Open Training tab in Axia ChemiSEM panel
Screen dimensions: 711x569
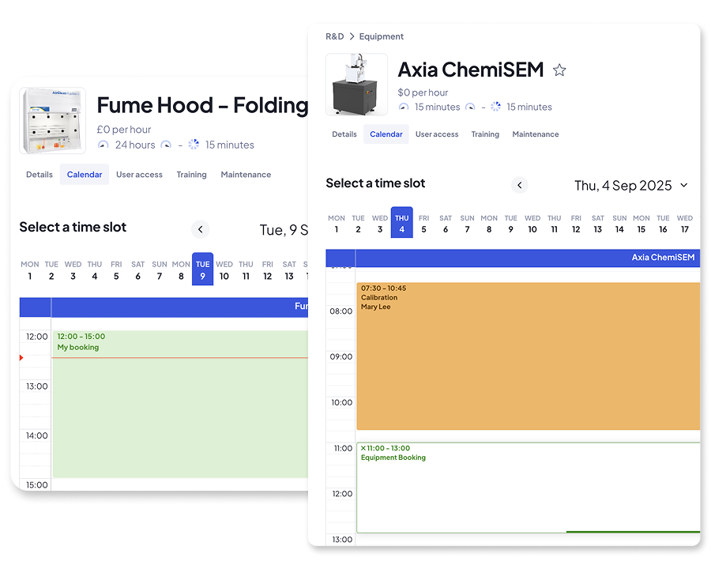click(485, 134)
